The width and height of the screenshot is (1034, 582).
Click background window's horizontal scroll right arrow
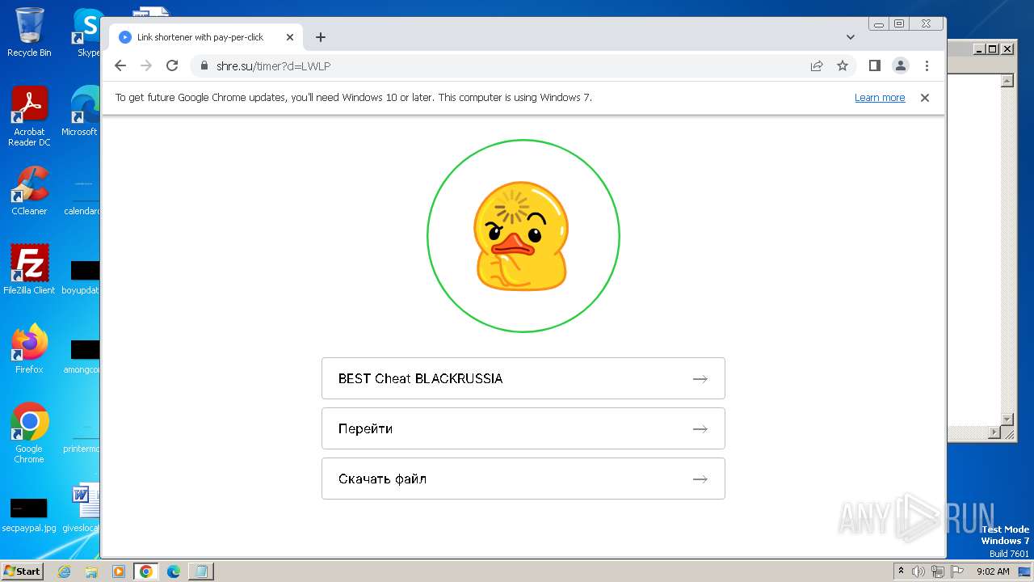(x=994, y=432)
